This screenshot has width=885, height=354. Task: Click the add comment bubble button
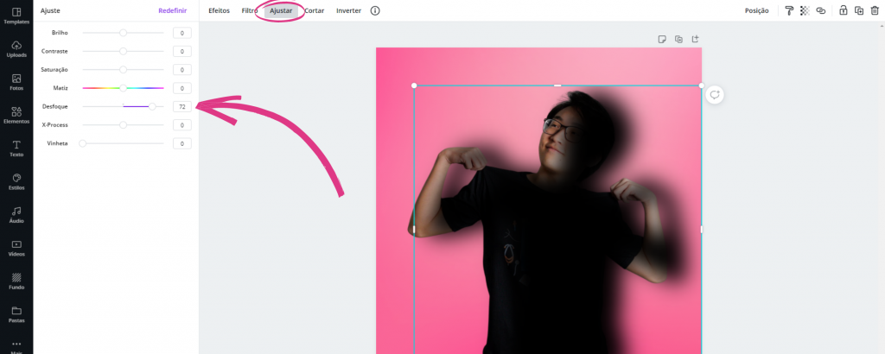pyautogui.click(x=715, y=95)
